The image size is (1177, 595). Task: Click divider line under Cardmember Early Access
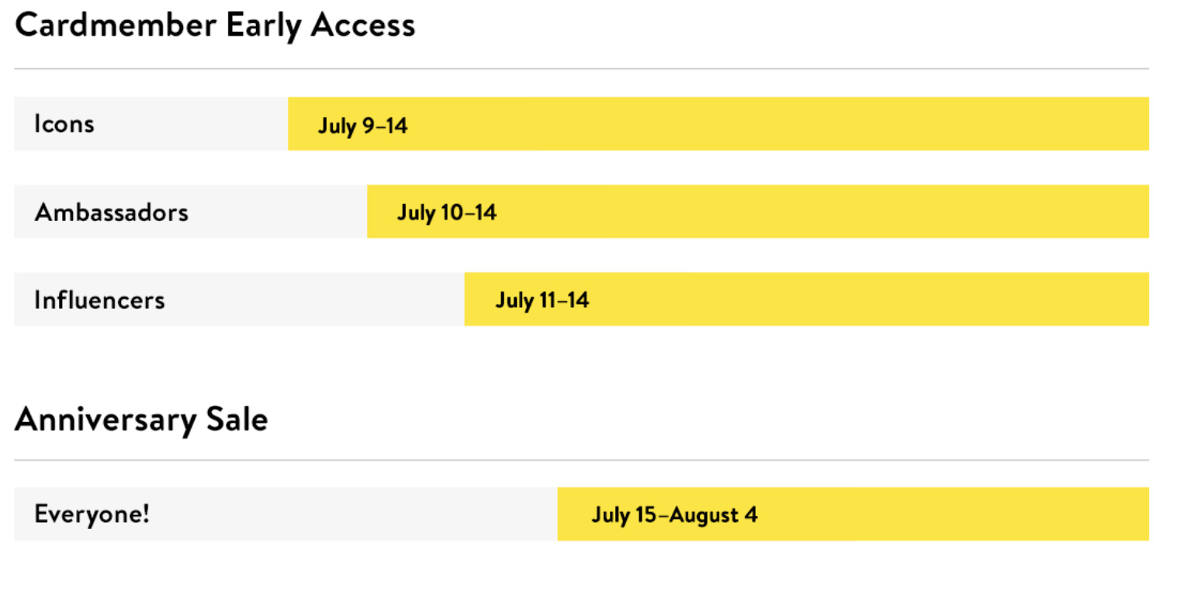click(x=581, y=69)
